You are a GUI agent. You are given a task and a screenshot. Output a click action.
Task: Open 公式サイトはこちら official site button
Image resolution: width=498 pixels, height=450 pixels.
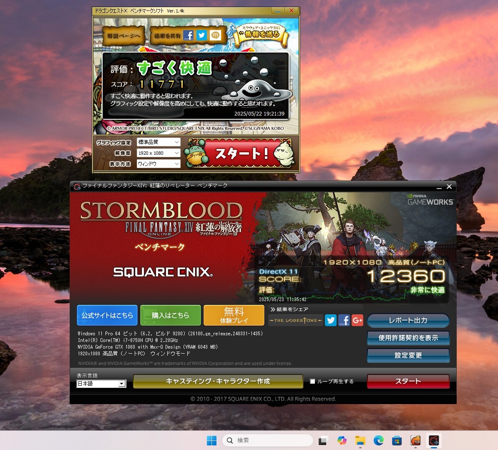pos(107,315)
